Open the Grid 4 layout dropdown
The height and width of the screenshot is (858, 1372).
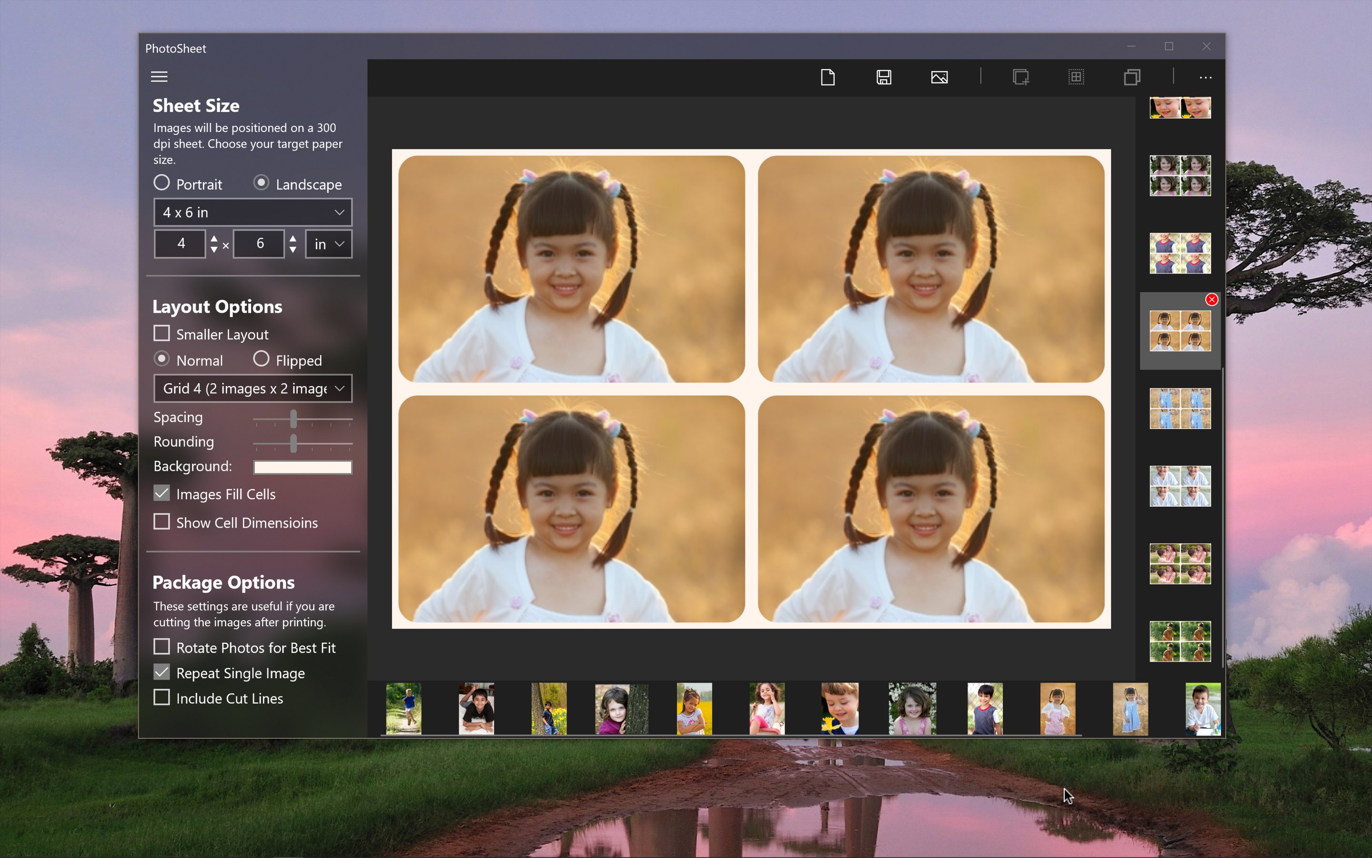point(253,388)
